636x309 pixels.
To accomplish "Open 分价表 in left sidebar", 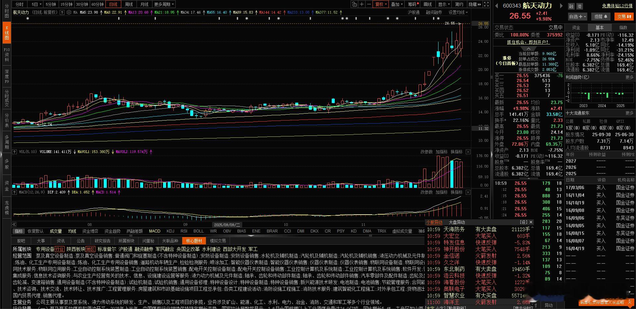I will (x=7, y=120).
